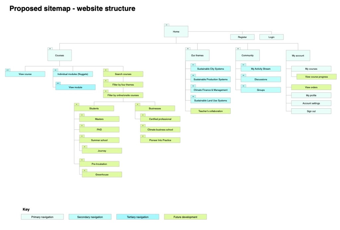
Task: Select Filter by four themes box
Action: pyautogui.click(x=123, y=85)
